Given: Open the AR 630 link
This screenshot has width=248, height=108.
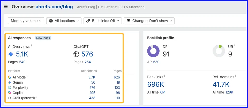Looking at the screenshot, I should (156, 62).
